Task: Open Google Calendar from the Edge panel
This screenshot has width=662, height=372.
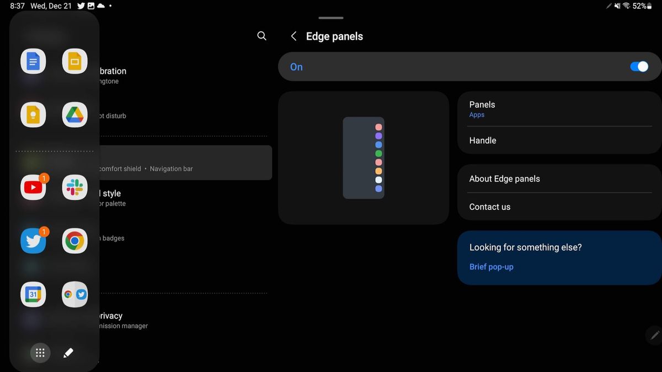Action: 33,294
